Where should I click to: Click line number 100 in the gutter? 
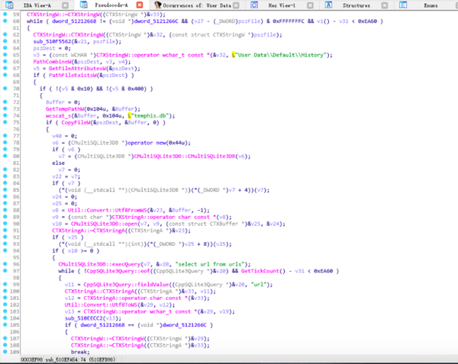15,291
